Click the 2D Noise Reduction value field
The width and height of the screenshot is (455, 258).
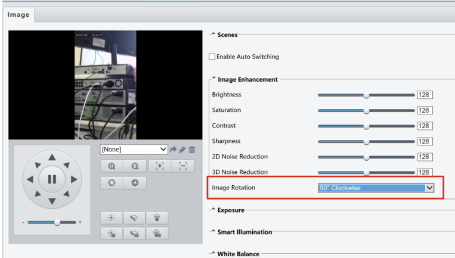pos(425,157)
